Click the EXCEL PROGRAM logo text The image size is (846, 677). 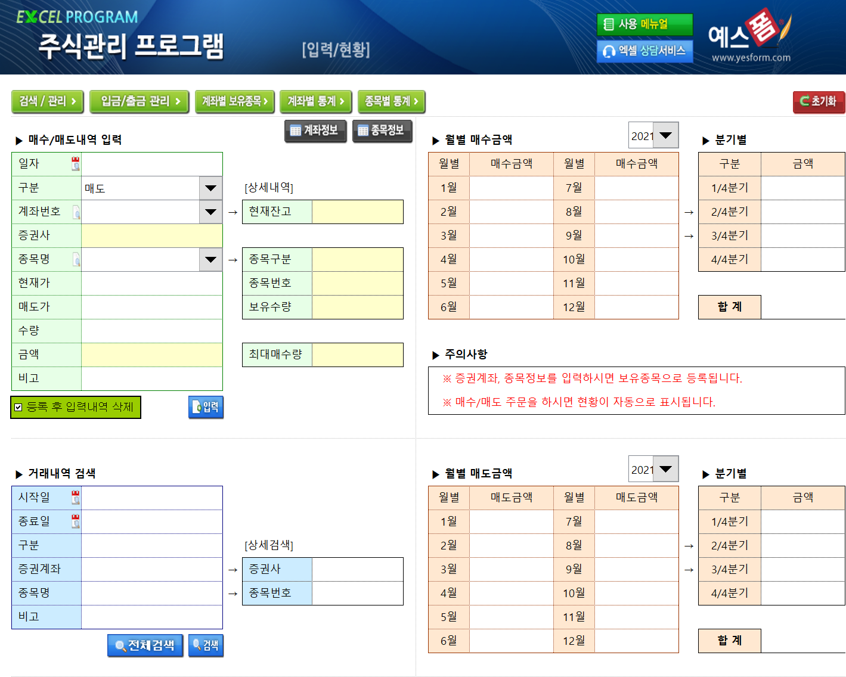click(x=77, y=17)
